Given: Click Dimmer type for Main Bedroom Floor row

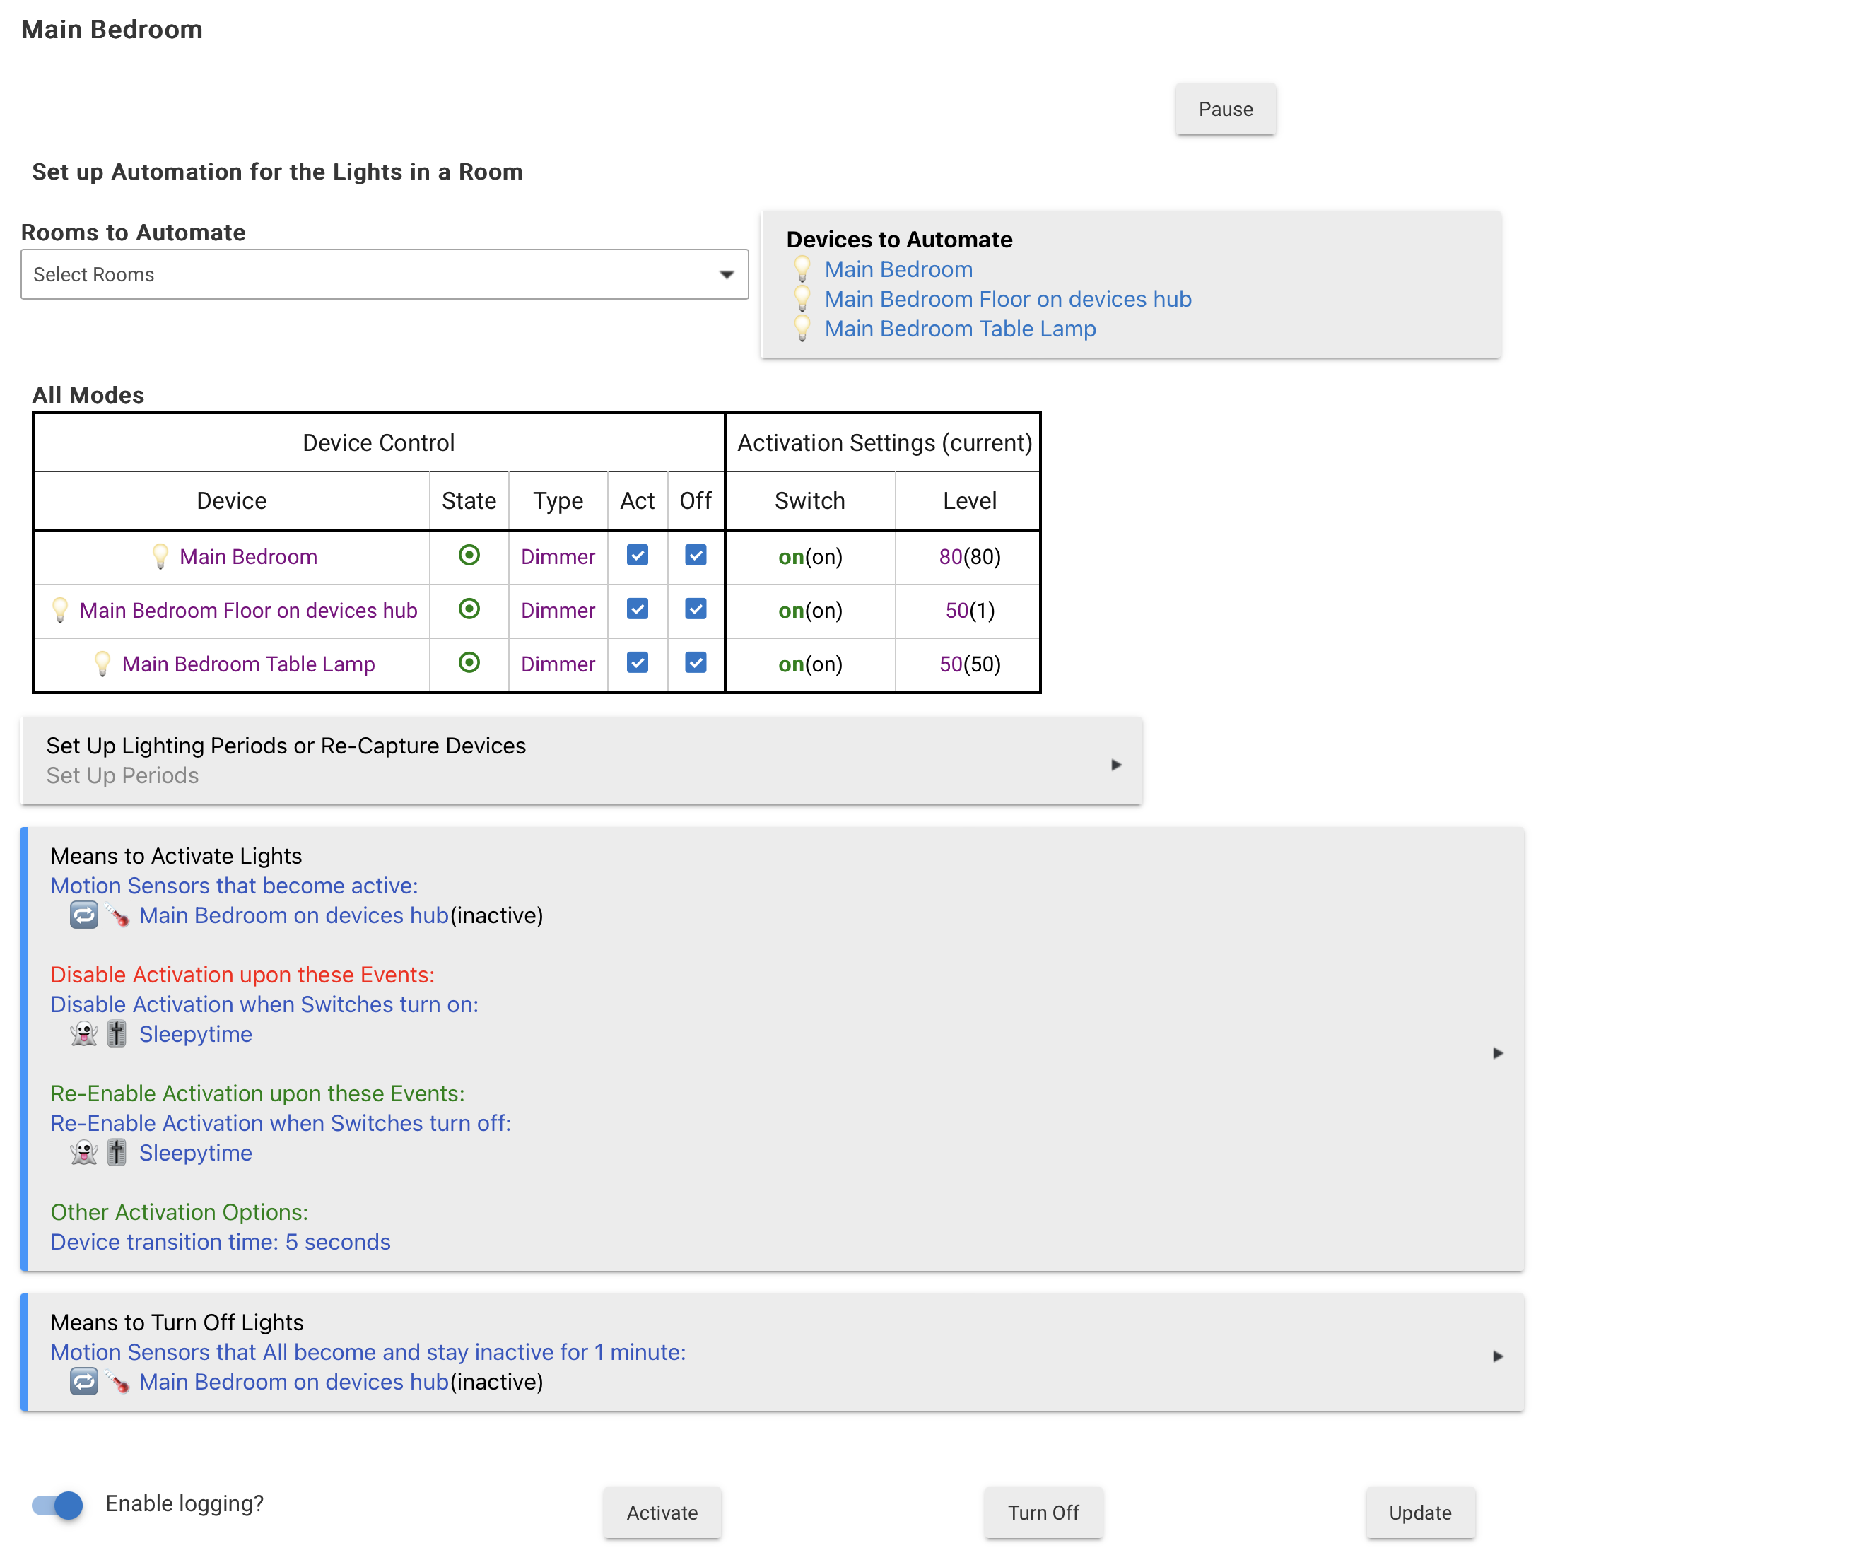Looking at the screenshot, I should point(558,611).
